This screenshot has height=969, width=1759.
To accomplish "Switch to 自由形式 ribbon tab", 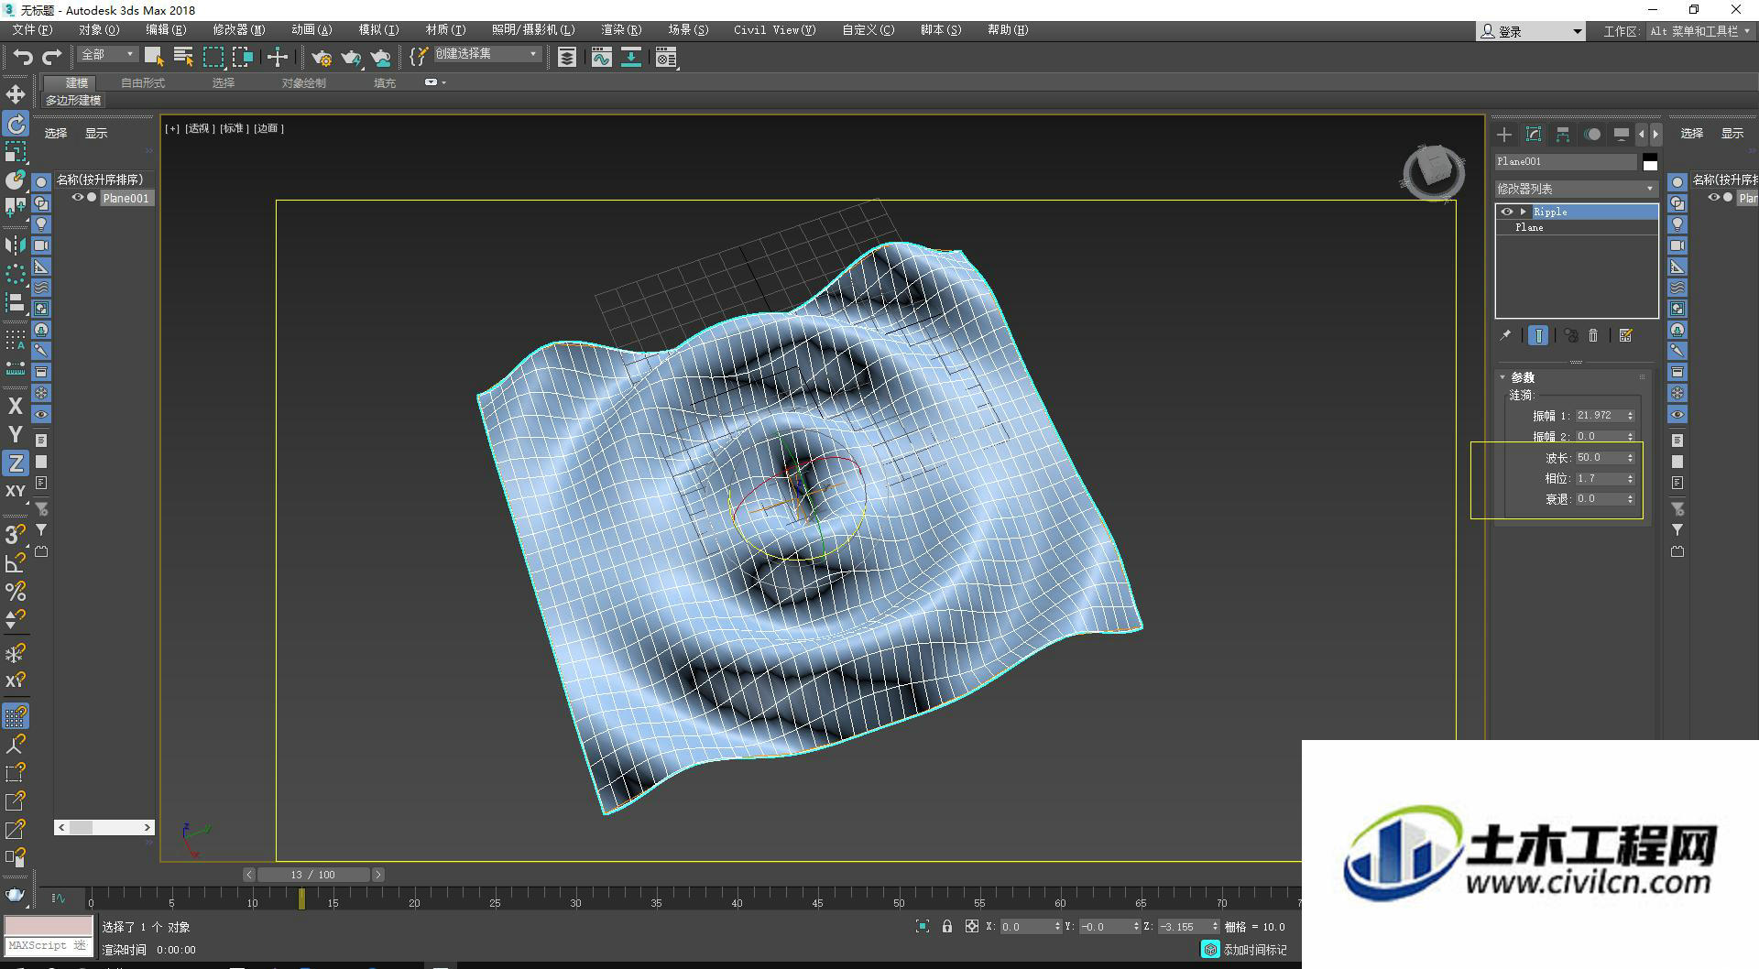I will tap(143, 83).
